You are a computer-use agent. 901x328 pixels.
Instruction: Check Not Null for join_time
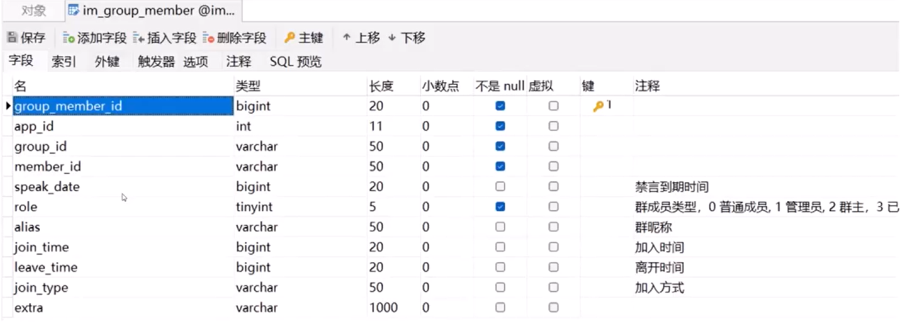click(x=500, y=247)
